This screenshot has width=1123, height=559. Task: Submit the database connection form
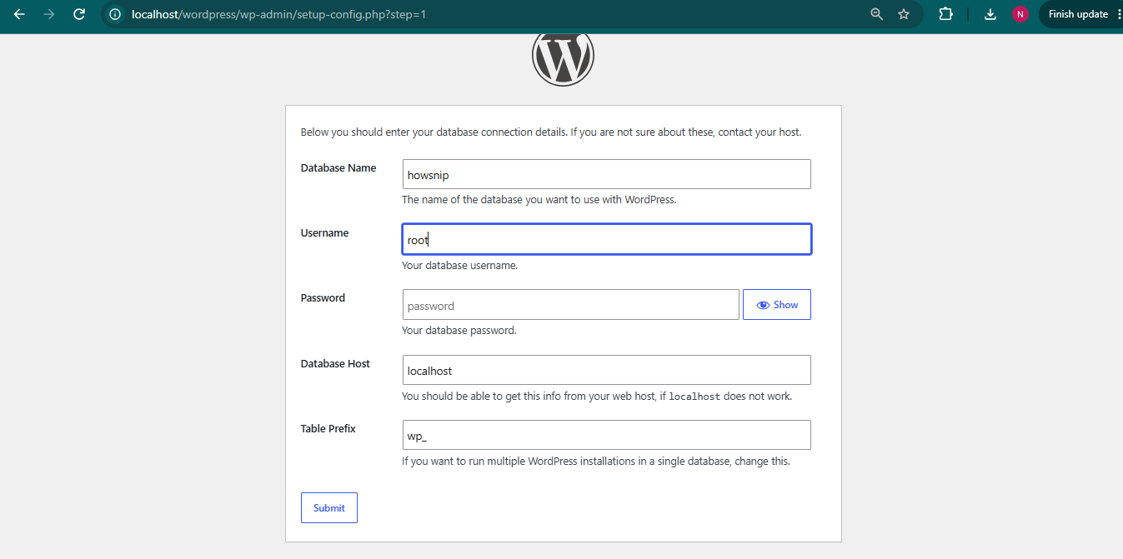coord(329,508)
